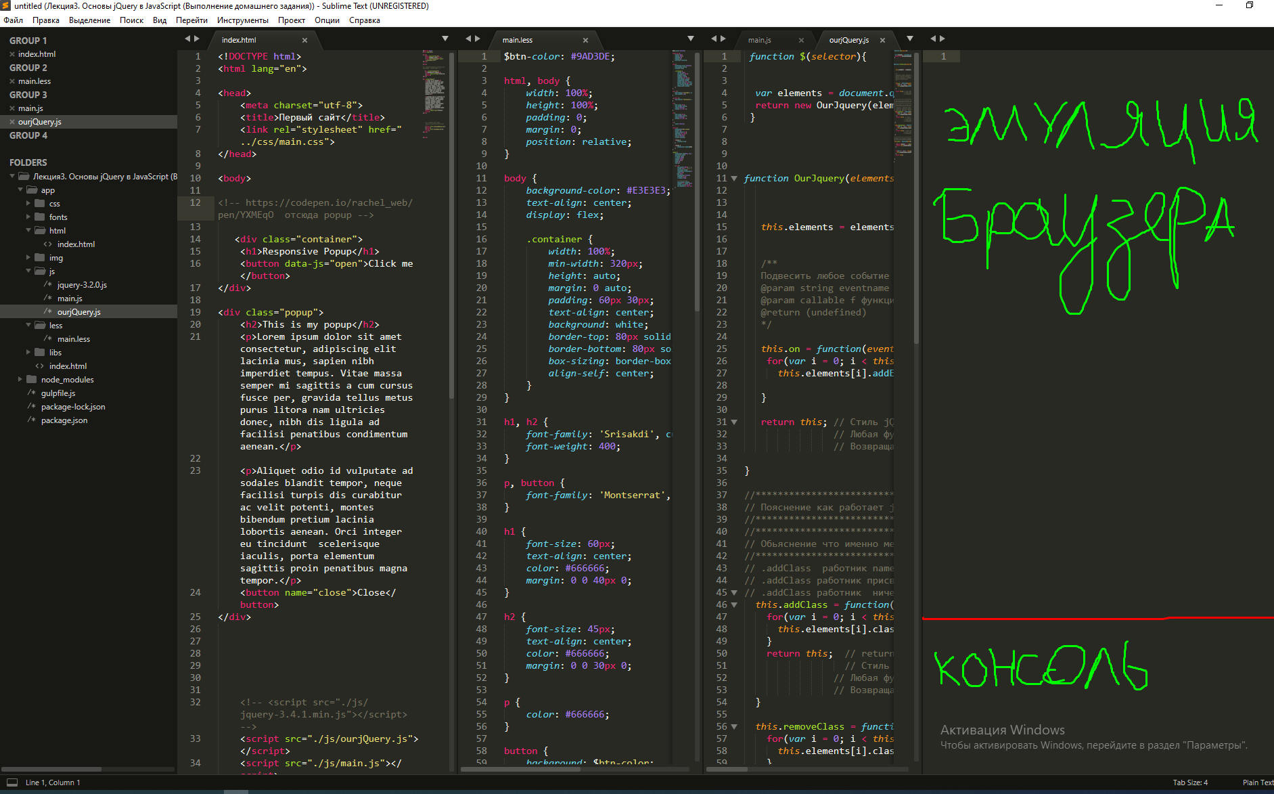Go to previous tab in empty fourth pane
The width and height of the screenshot is (1274, 794).
pos(933,39)
